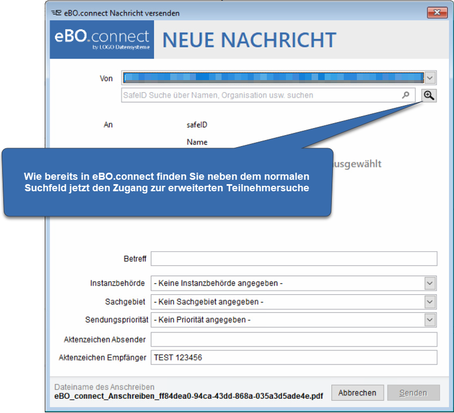Open the Sachgebiet dropdown arrow
The width and height of the screenshot is (454, 413).
430,302
